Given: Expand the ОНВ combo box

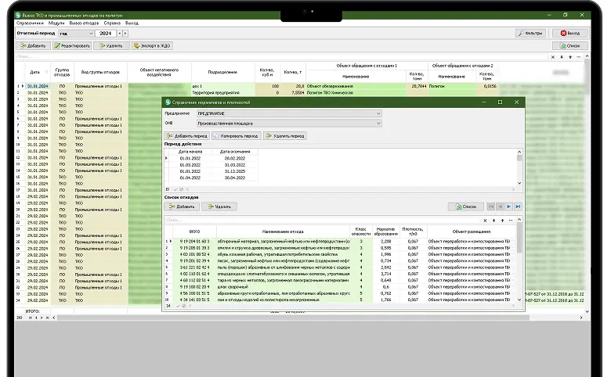Looking at the screenshot, I should 378,123.
